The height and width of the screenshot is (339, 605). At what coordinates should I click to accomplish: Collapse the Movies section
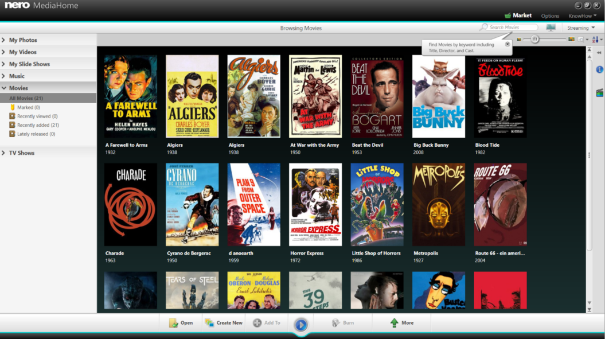pos(48,88)
